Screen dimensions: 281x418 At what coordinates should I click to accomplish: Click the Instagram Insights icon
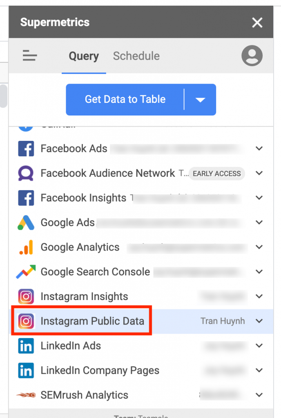pos(26,296)
